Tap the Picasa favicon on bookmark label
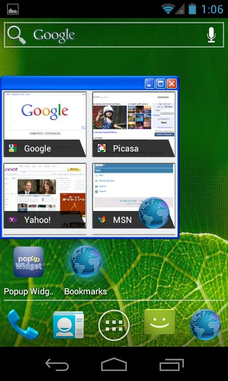228x381 pixels. pos(102,148)
